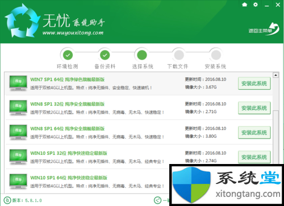Click monitor icon for WIN8 SP1 32位

pyautogui.click(x=18, y=108)
